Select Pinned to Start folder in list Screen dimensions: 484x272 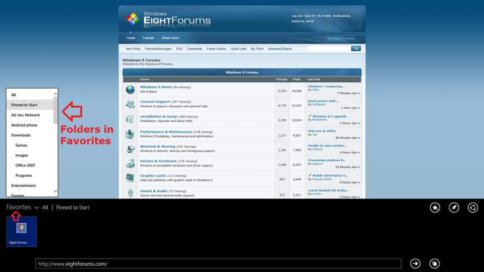click(24, 105)
